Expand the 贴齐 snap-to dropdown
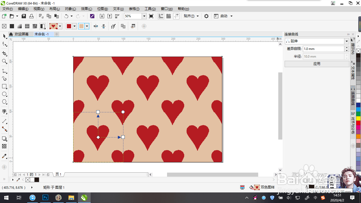 [x=198, y=16]
